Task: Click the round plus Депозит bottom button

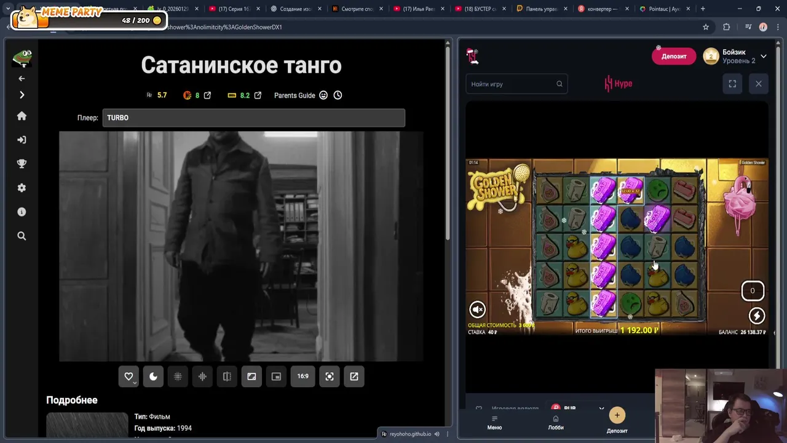Action: click(x=617, y=415)
